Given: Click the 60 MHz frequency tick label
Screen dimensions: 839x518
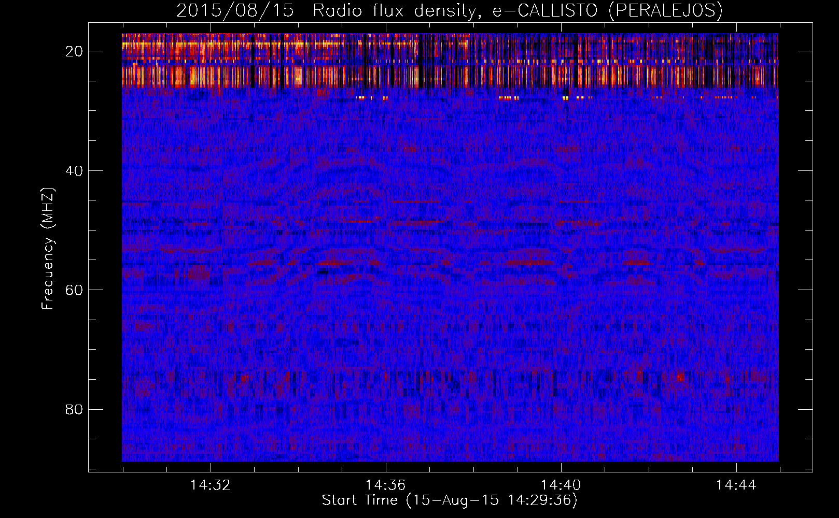Looking at the screenshot, I should pyautogui.click(x=74, y=290).
